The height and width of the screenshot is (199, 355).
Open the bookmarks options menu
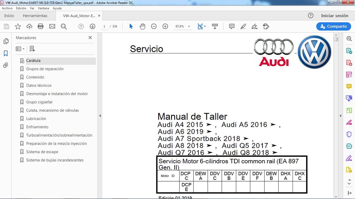coord(20,49)
